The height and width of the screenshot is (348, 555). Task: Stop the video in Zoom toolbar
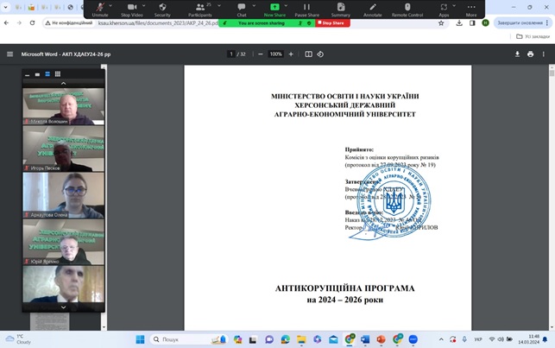coord(132,9)
